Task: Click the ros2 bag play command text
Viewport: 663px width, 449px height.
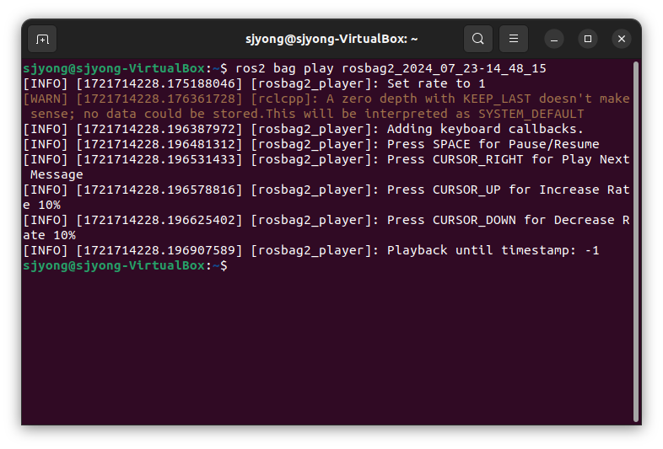Action: coord(391,68)
